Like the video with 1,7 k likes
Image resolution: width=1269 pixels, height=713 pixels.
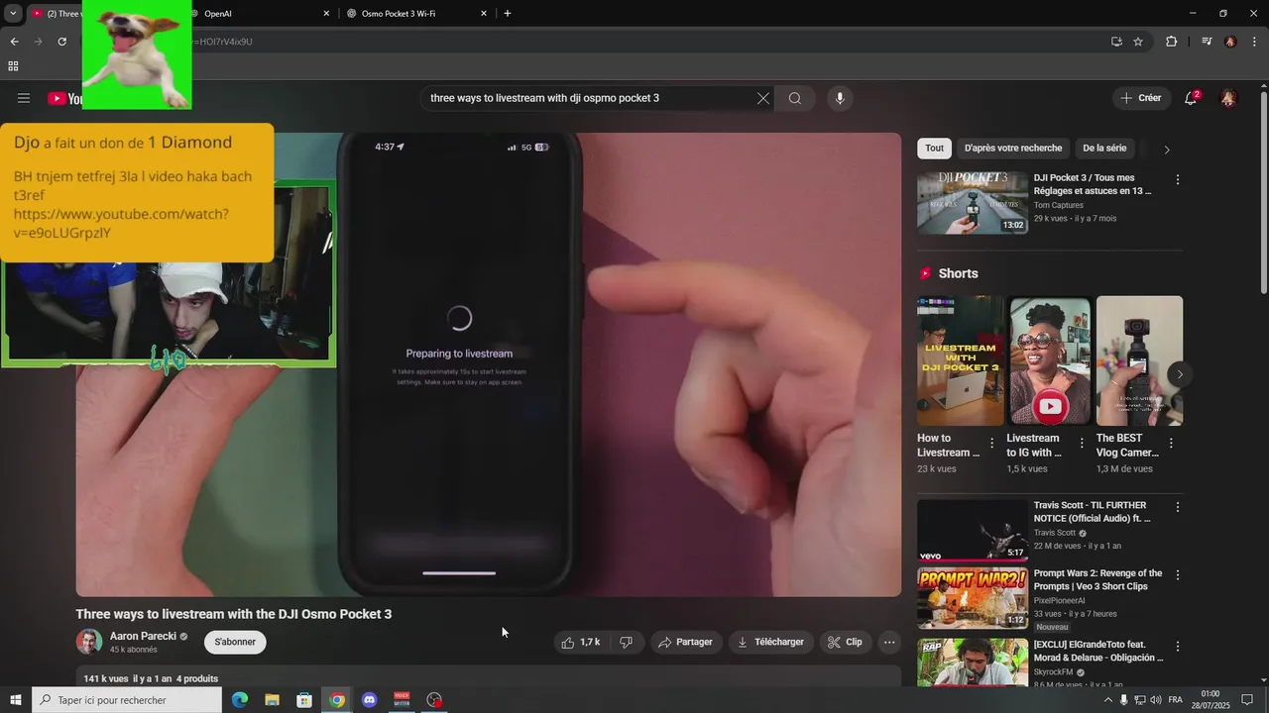pos(581,642)
